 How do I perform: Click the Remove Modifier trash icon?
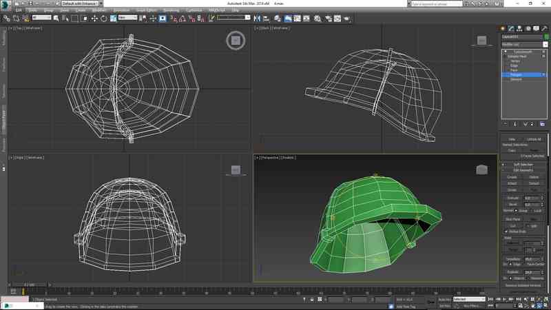pyautogui.click(x=532, y=124)
